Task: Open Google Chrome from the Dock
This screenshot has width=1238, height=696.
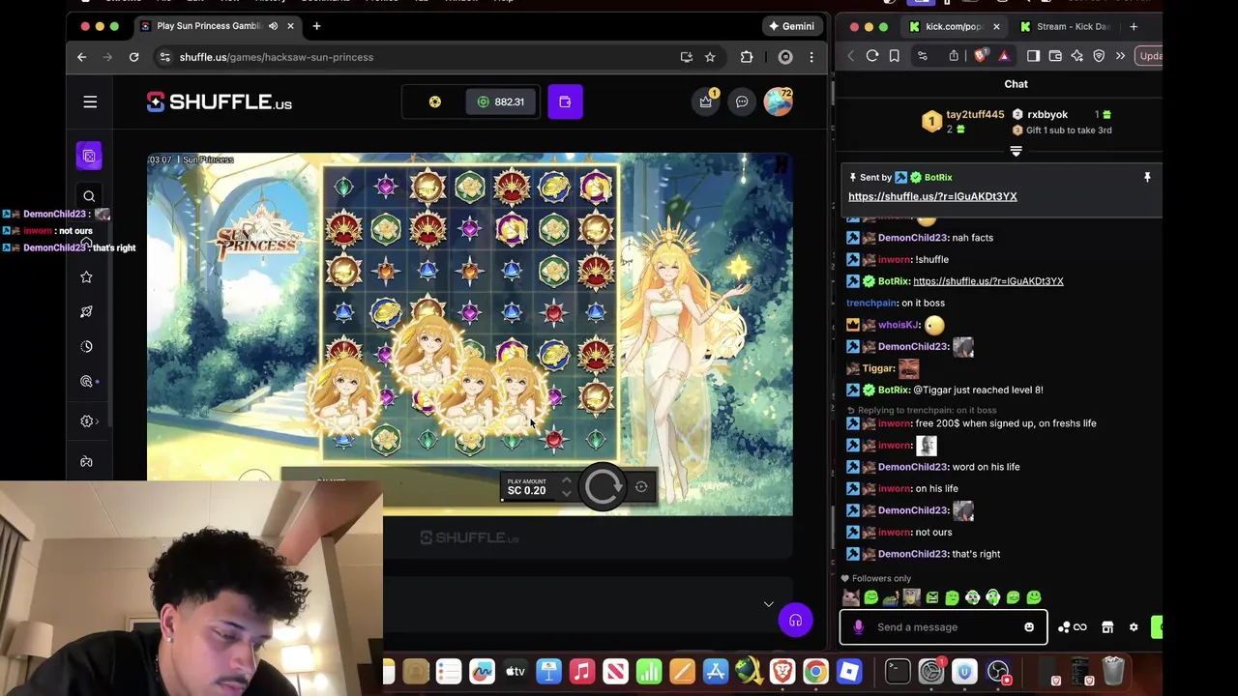Action: [x=815, y=671]
